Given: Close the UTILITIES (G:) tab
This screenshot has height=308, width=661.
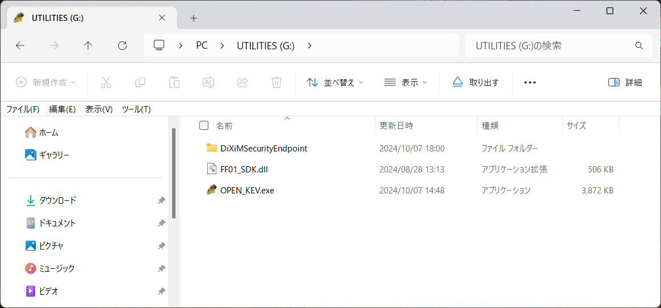Looking at the screenshot, I should point(161,18).
